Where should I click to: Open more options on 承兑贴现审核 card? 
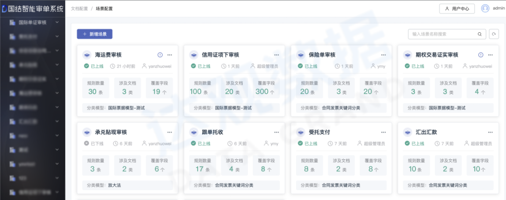[170, 132]
